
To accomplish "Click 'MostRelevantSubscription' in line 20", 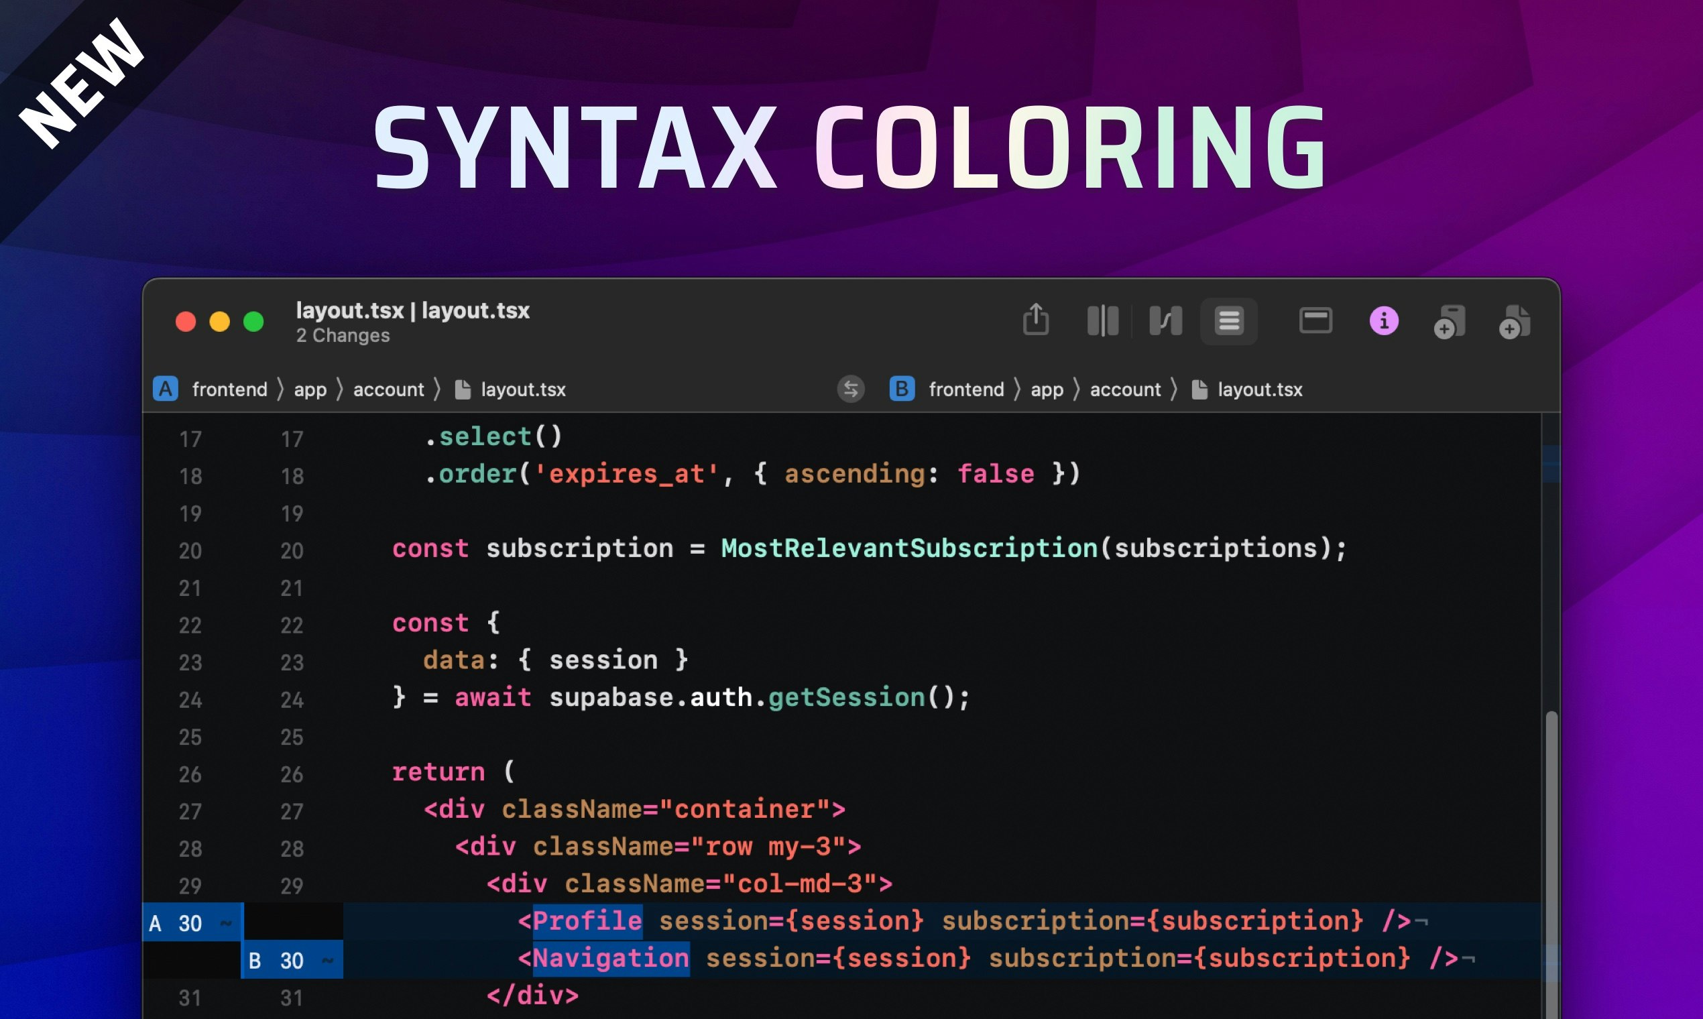I will 909,548.
